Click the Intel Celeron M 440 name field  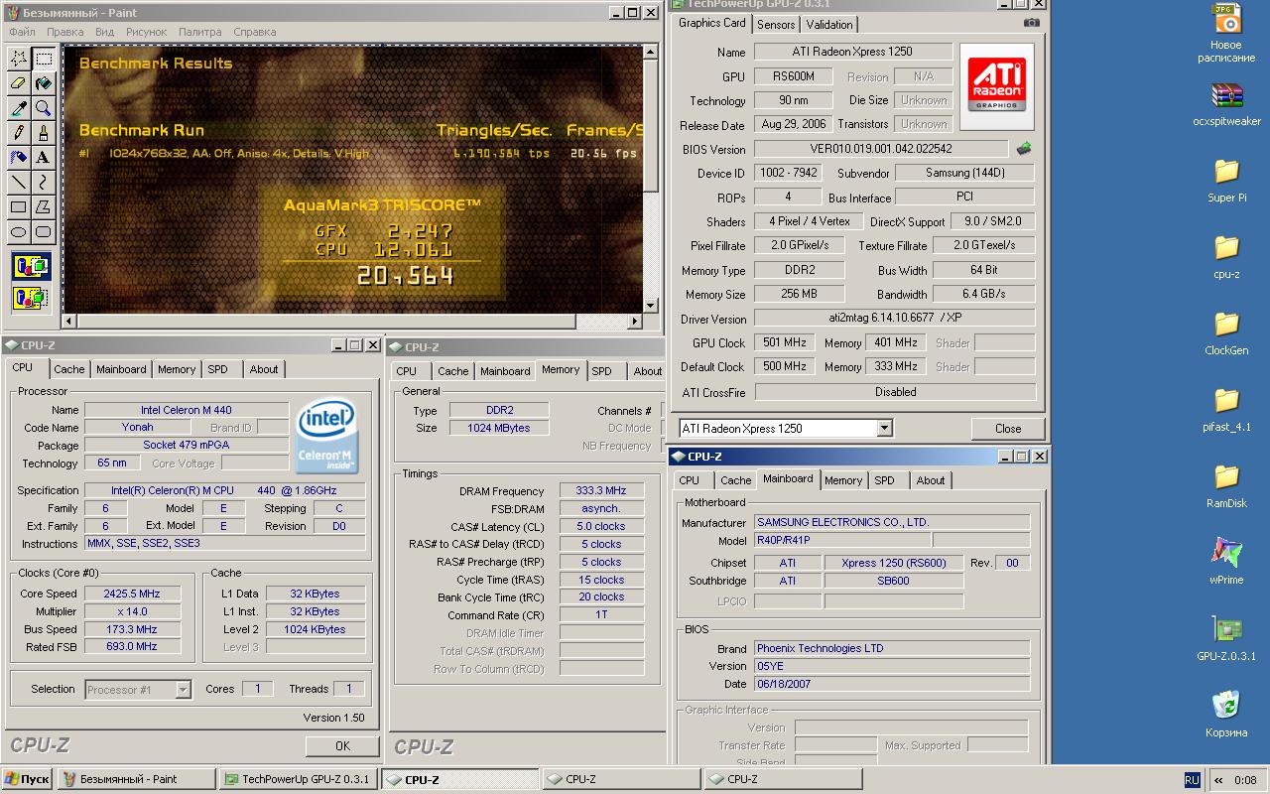[x=186, y=410]
